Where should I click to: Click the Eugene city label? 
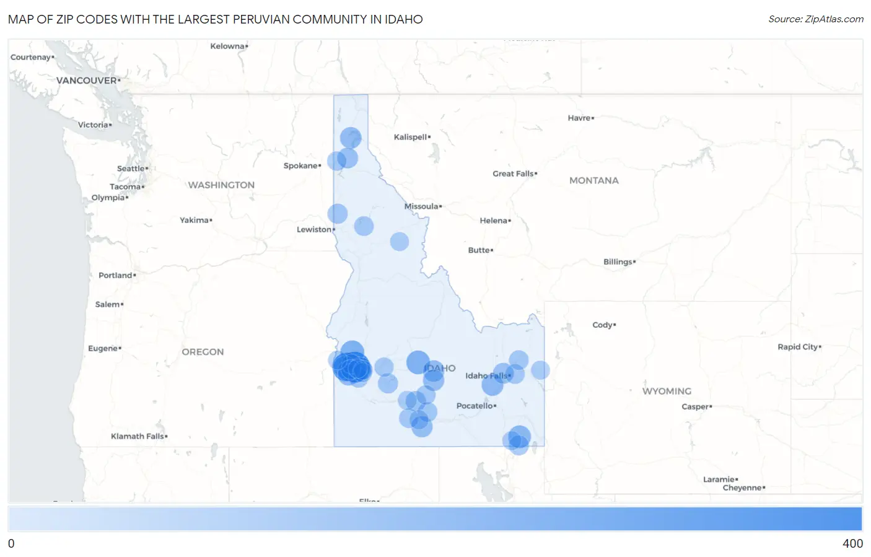103,348
